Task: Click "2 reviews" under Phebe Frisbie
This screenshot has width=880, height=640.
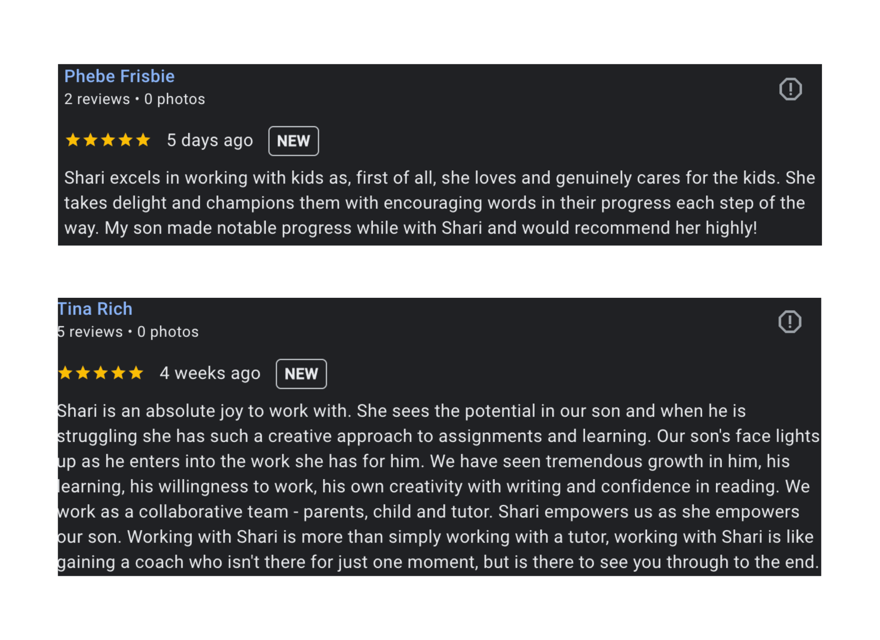Action: 97,99
